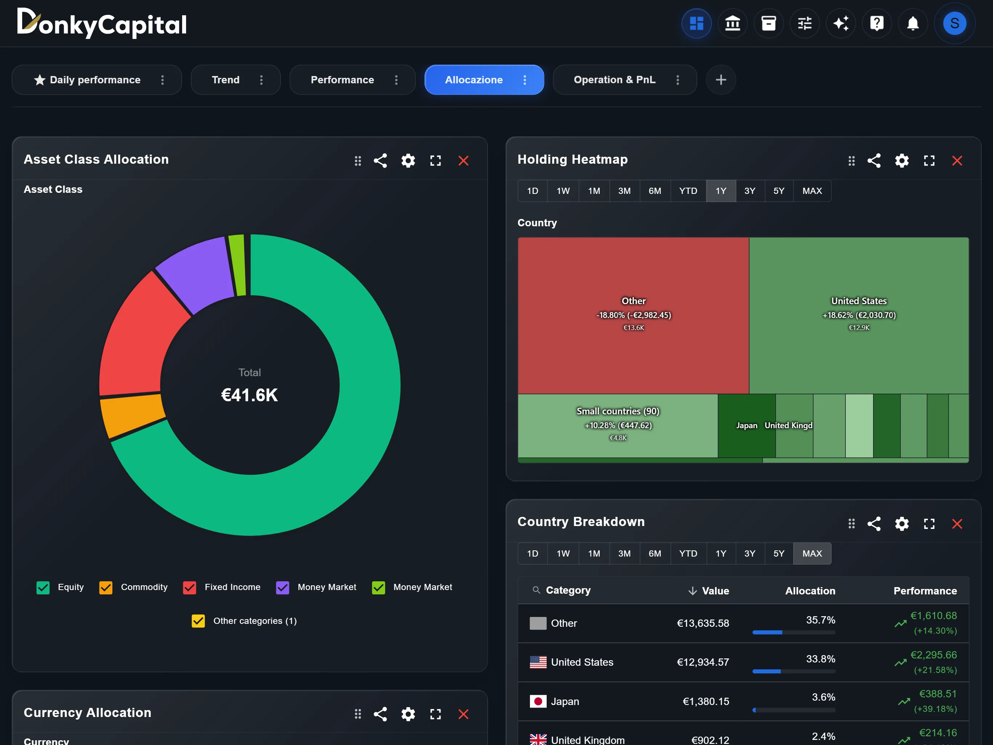Expand Currency Allocation to fullscreen
This screenshot has width=993, height=745.
pos(435,714)
